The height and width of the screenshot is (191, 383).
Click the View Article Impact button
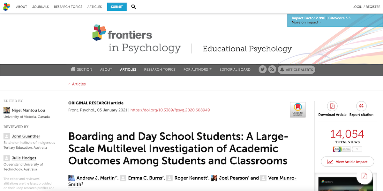tap(347, 161)
